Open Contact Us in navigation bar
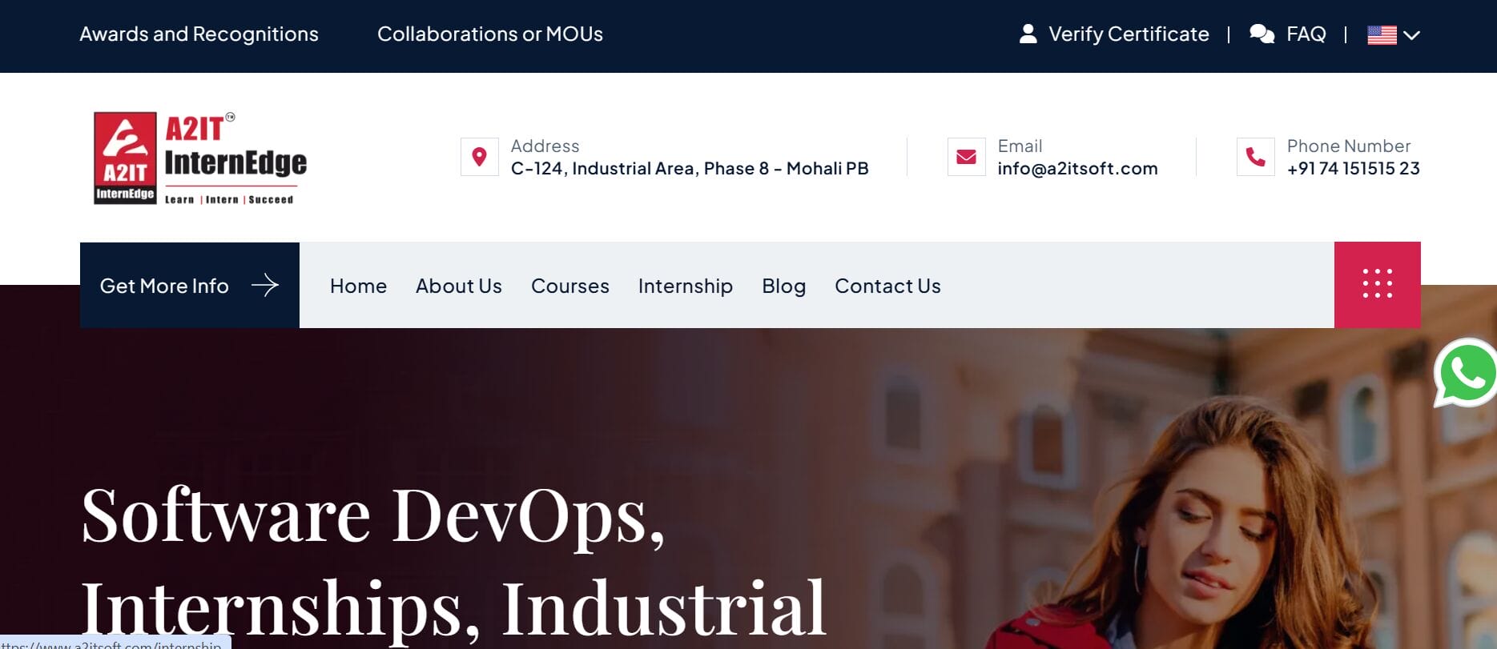Viewport: 1497px width, 649px height. click(x=887, y=286)
